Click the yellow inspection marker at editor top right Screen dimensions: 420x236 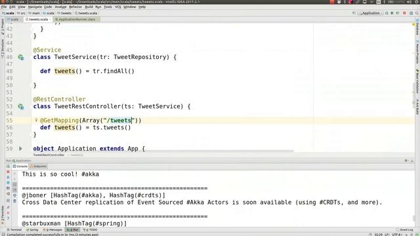point(413,24)
